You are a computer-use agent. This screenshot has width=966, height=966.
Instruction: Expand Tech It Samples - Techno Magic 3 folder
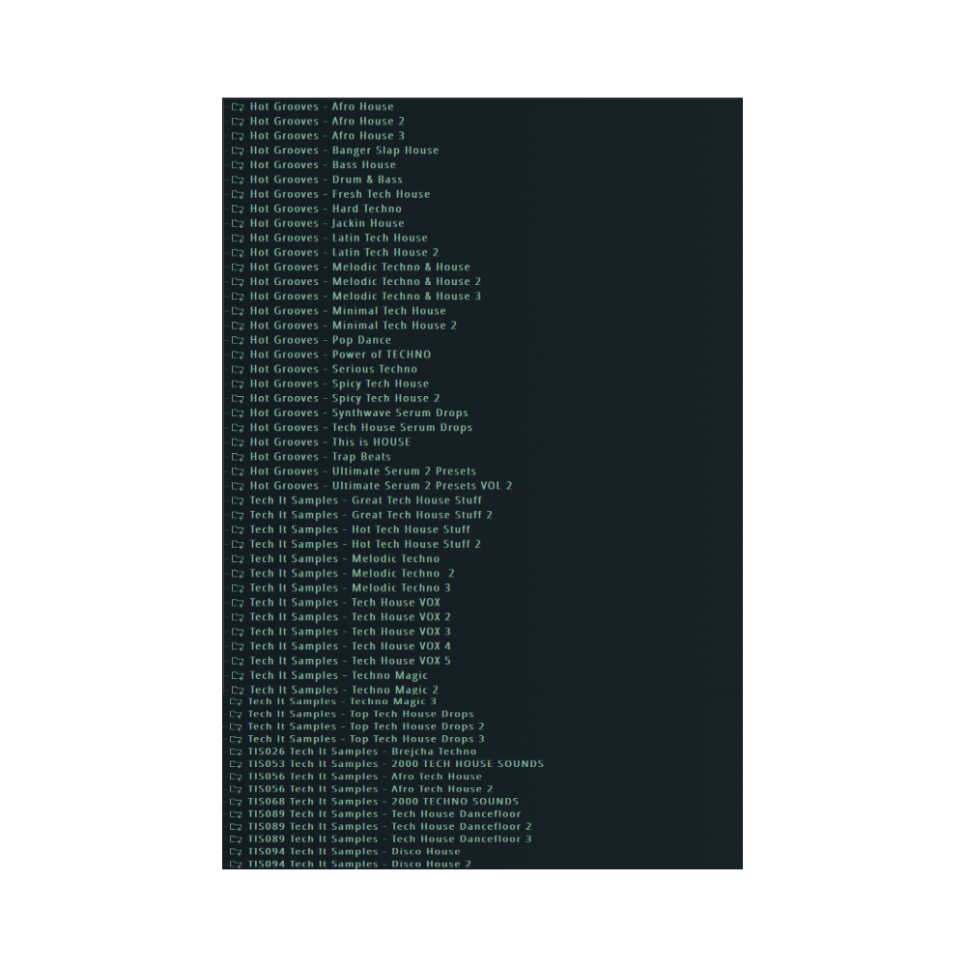pos(342,701)
